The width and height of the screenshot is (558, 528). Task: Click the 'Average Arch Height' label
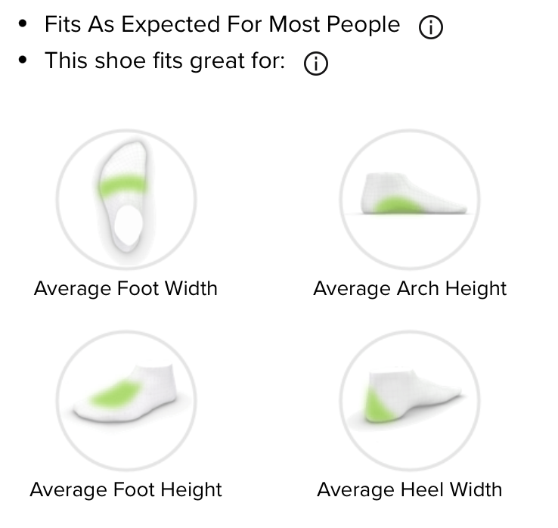[410, 288]
